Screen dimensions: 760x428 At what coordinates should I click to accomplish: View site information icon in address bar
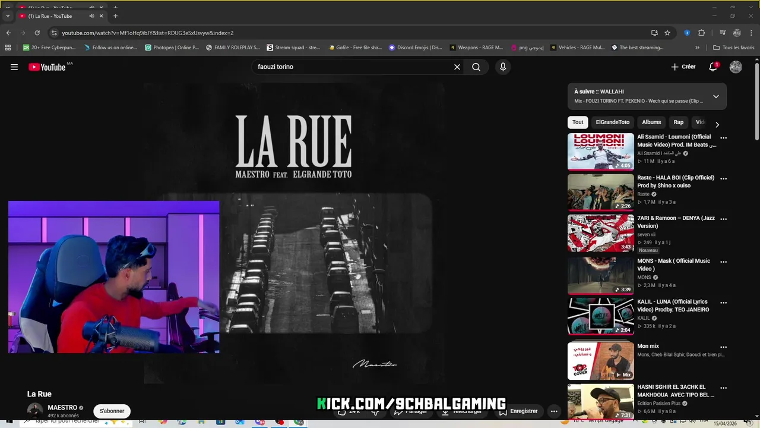[54, 33]
